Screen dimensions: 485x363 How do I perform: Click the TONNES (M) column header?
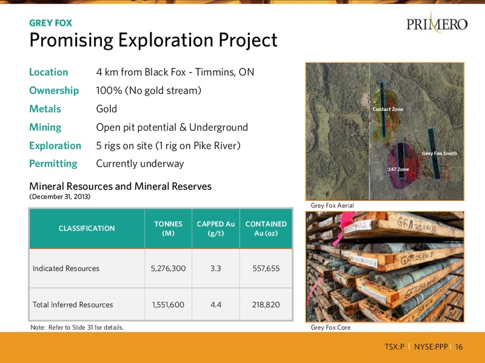169,229
